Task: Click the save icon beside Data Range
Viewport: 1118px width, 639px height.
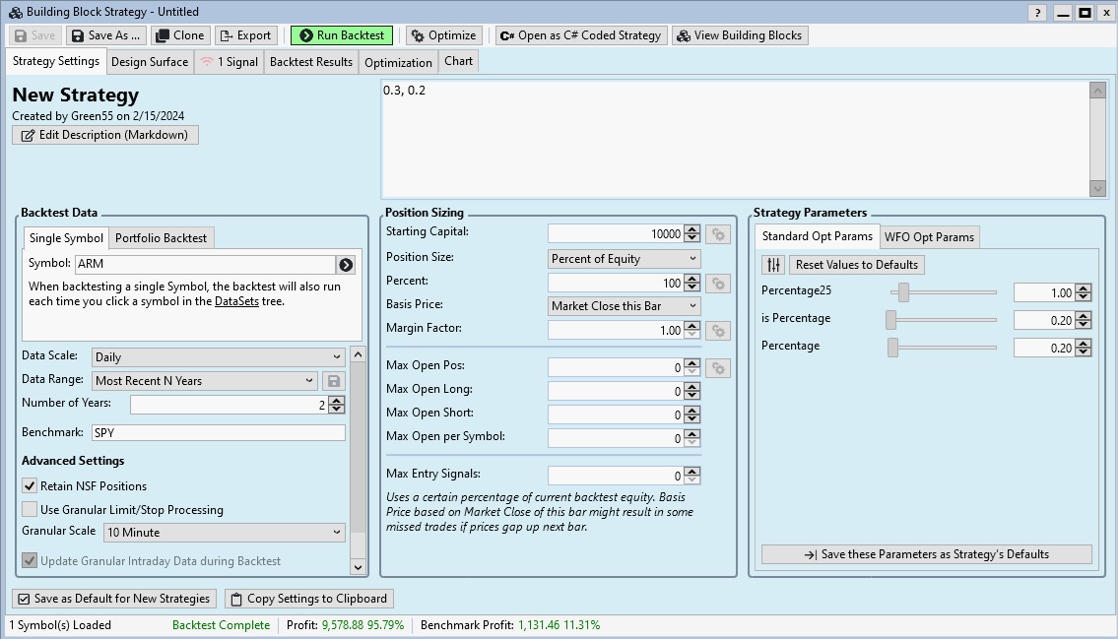Action: click(333, 381)
